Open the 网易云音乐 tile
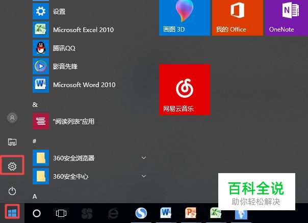This screenshot has width=308, height=223. pyautogui.click(x=185, y=90)
